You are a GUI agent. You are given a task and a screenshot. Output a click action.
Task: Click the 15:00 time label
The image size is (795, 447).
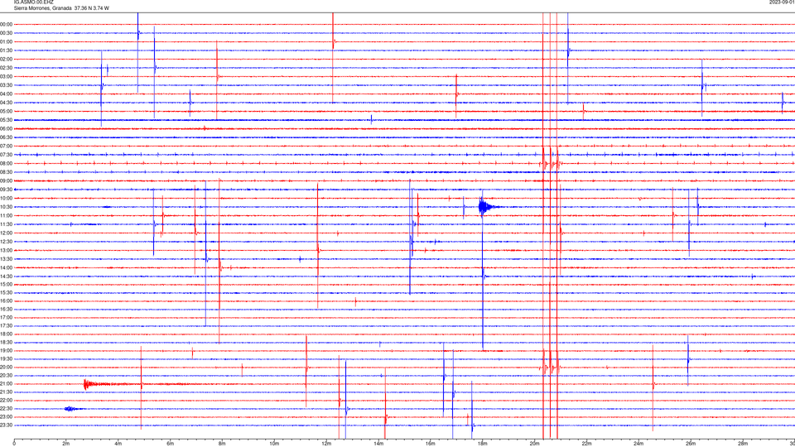[x=7, y=284]
